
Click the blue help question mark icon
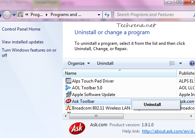(x=192, y=63)
